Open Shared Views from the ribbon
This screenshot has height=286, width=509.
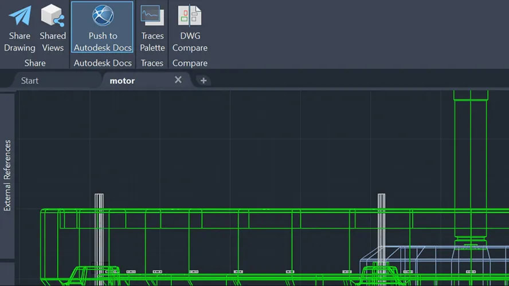(x=53, y=17)
